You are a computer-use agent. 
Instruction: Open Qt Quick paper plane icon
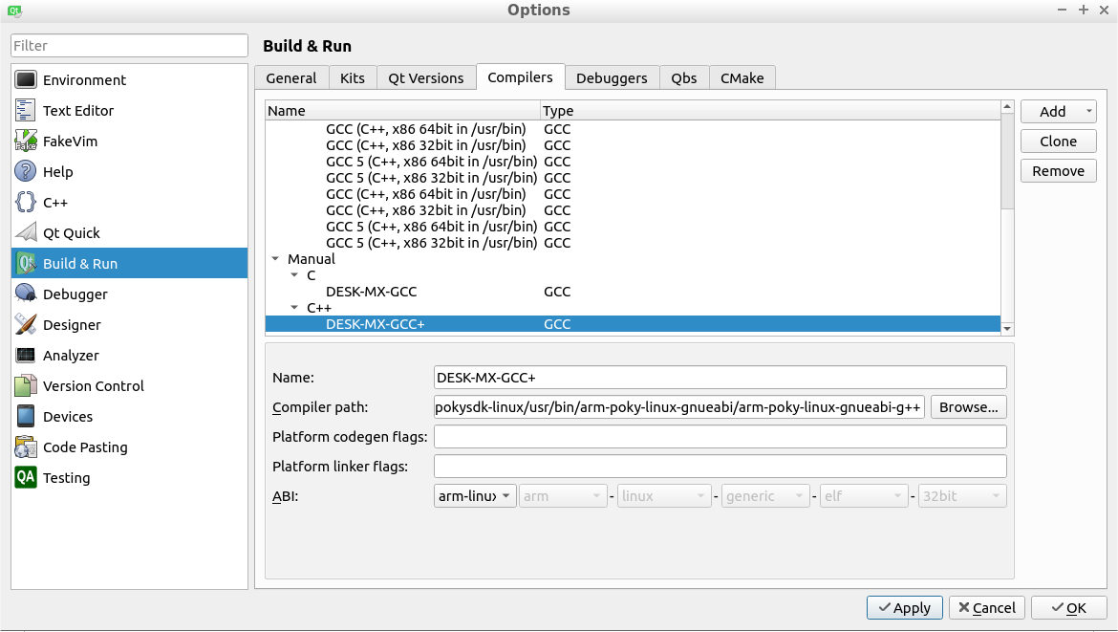tap(26, 233)
